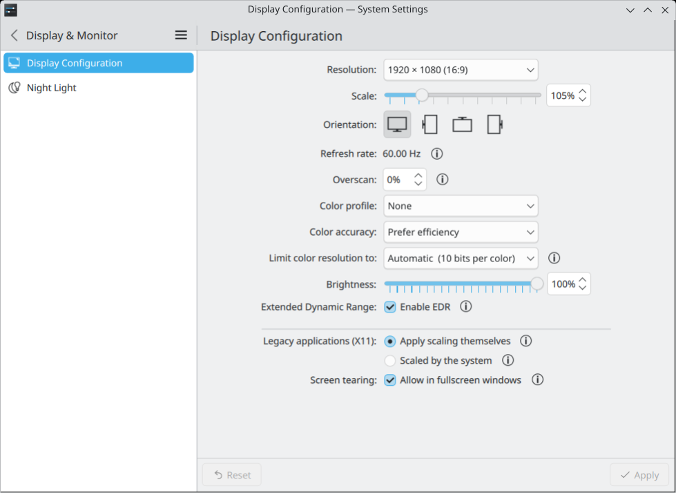676x493 pixels.
Task: Go back using the Display & Monitor arrow
Action: pos(15,35)
